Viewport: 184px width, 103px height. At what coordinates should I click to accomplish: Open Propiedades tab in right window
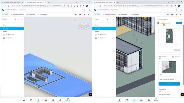pyautogui.click(x=123, y=15)
